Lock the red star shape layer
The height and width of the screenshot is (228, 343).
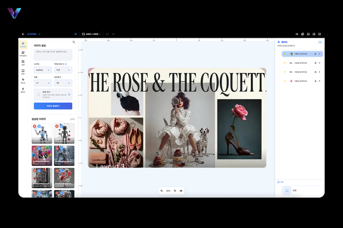pos(315,81)
